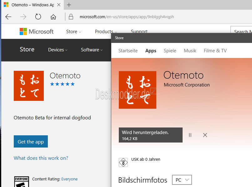This screenshot has height=187, width=252.
Task: Open the PC platform dropdown for screenshots
Action: pyautogui.click(x=182, y=180)
